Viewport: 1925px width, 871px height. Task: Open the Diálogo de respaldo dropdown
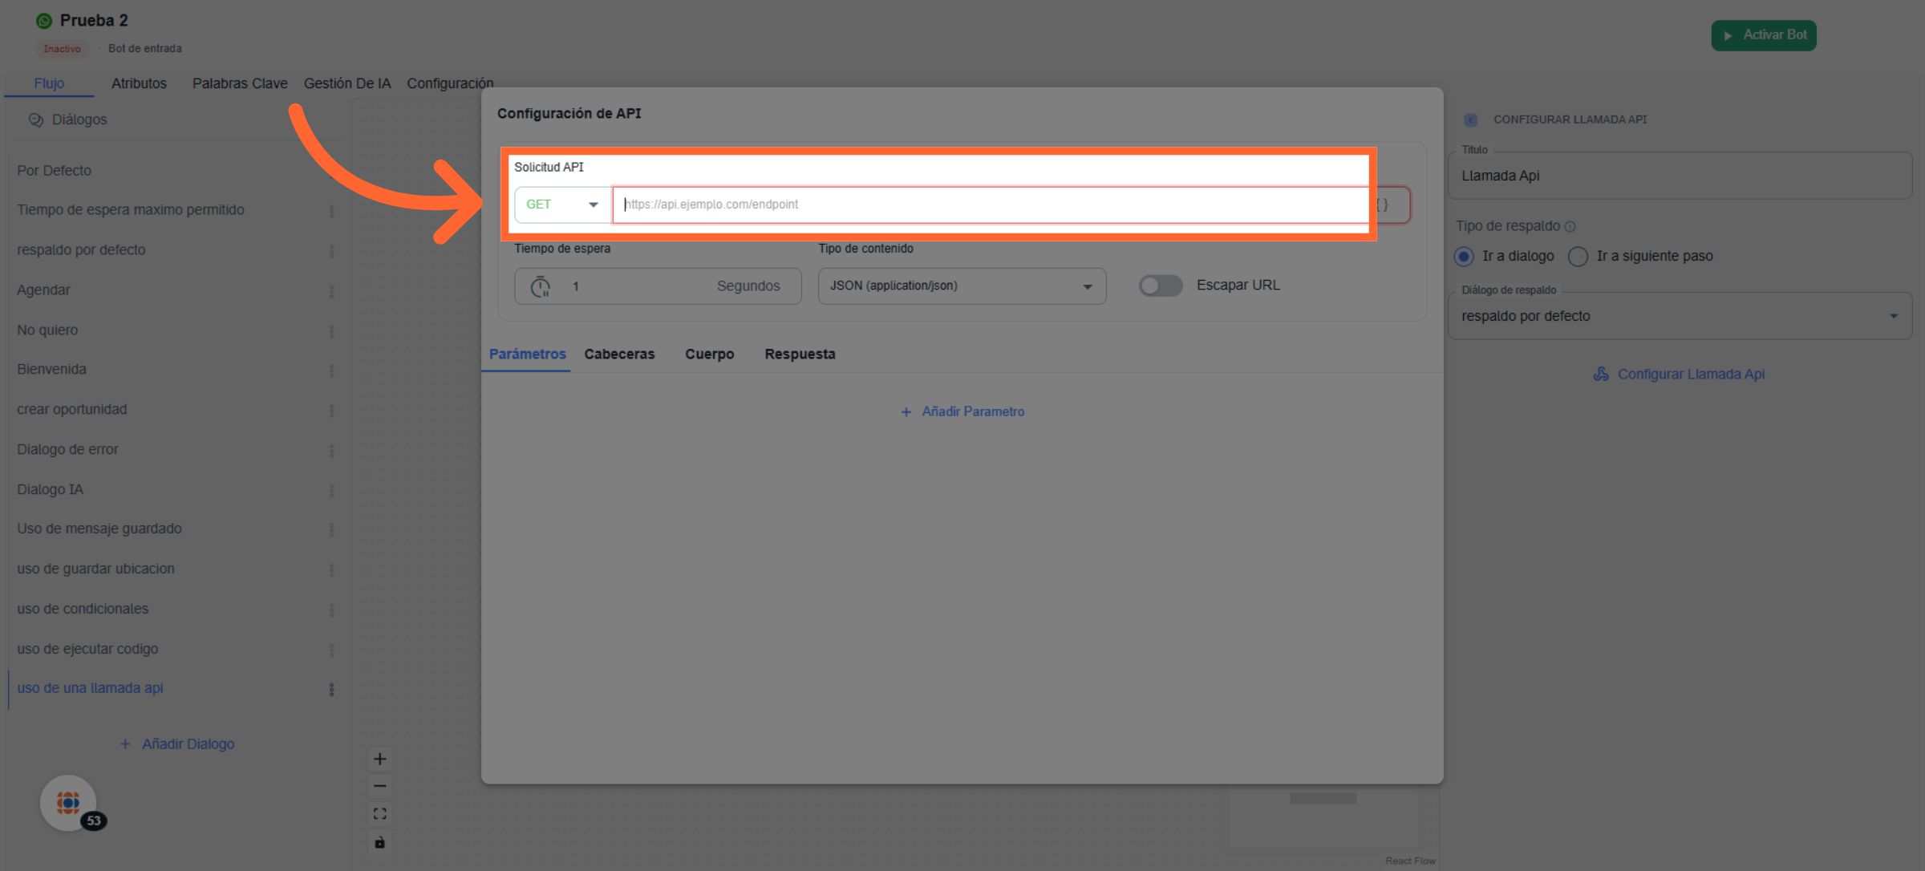tap(1680, 316)
